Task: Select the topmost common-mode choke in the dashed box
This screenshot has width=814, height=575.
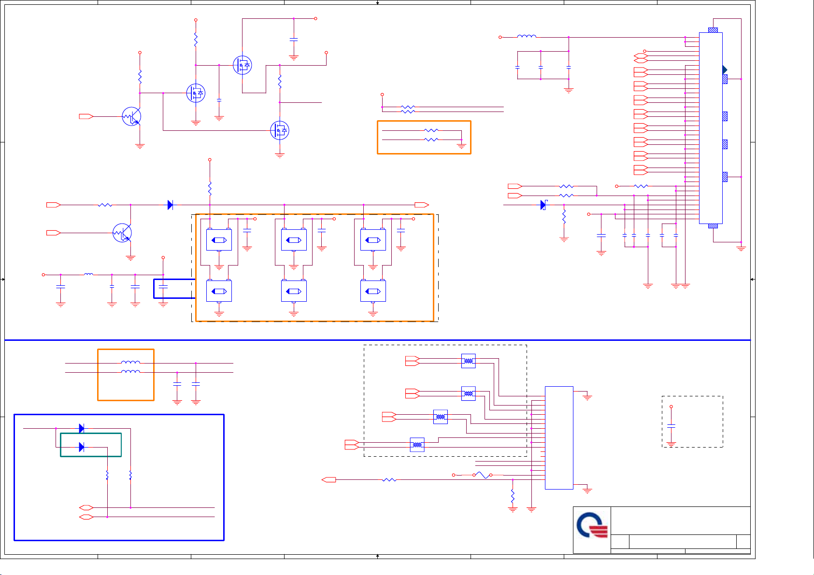Action: [x=468, y=361]
